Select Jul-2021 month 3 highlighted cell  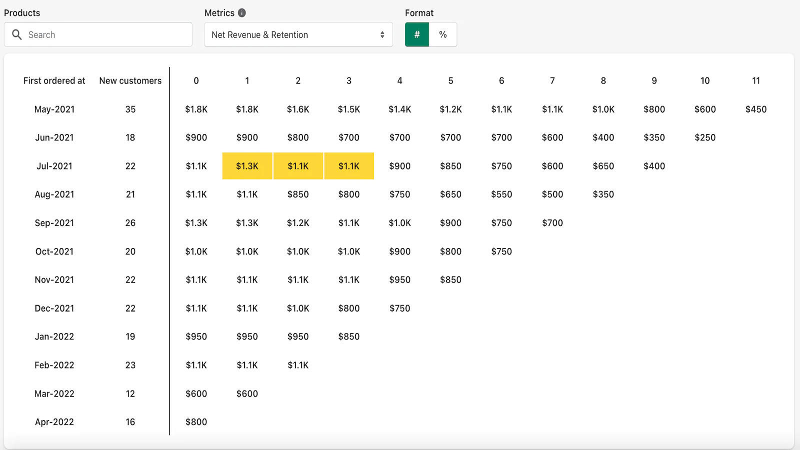[x=349, y=166]
